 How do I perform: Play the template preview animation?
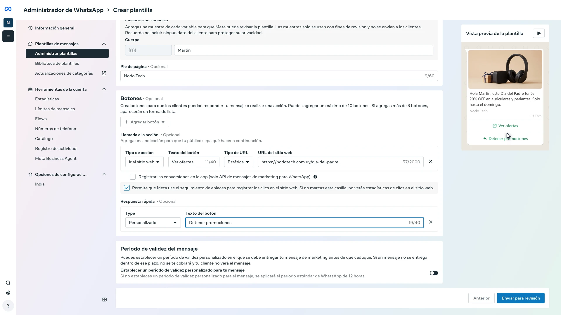click(x=539, y=33)
